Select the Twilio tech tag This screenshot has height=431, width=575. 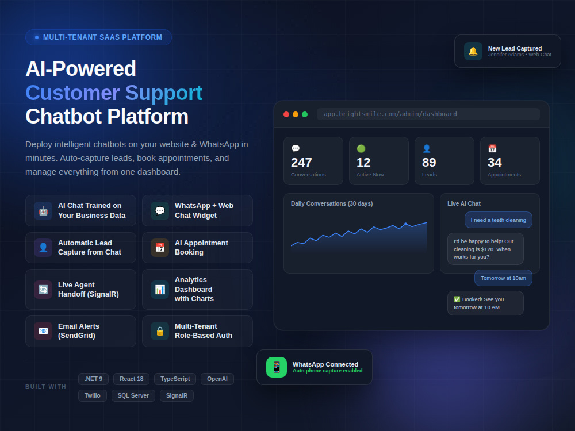tap(93, 395)
